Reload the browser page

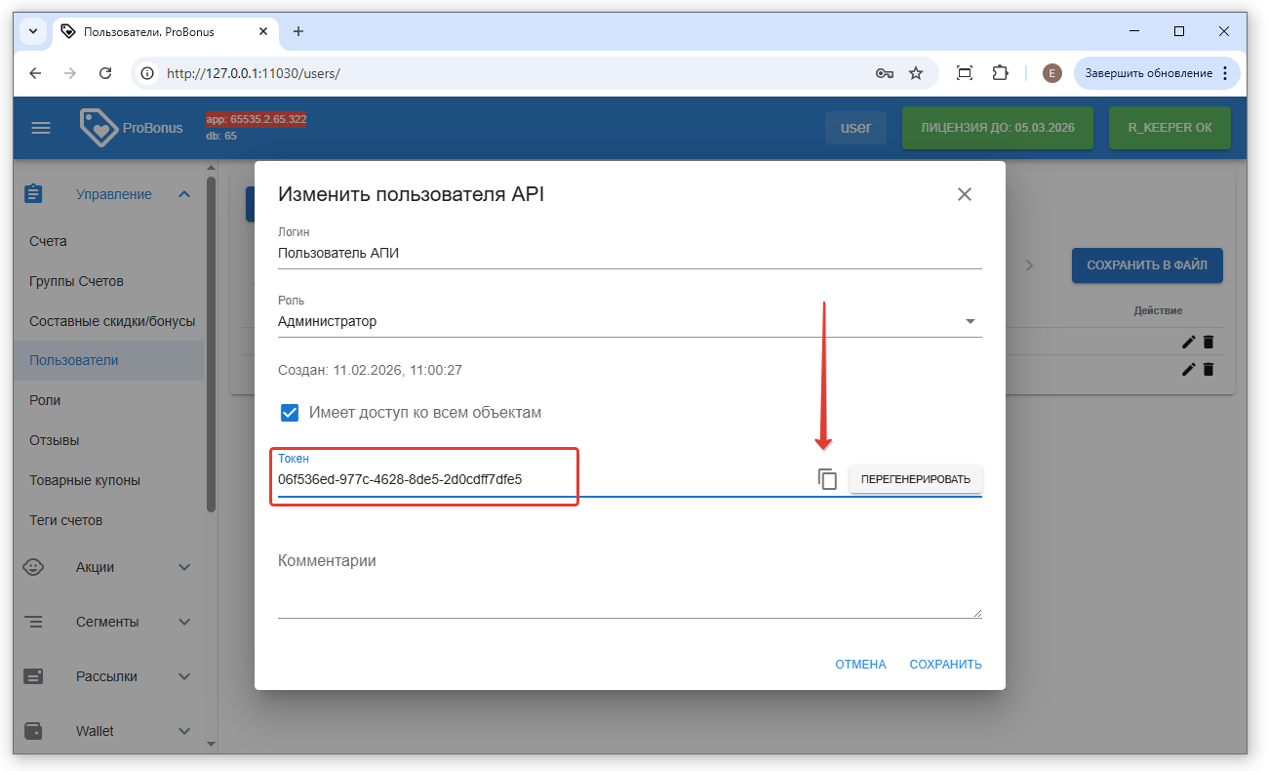[x=106, y=73]
